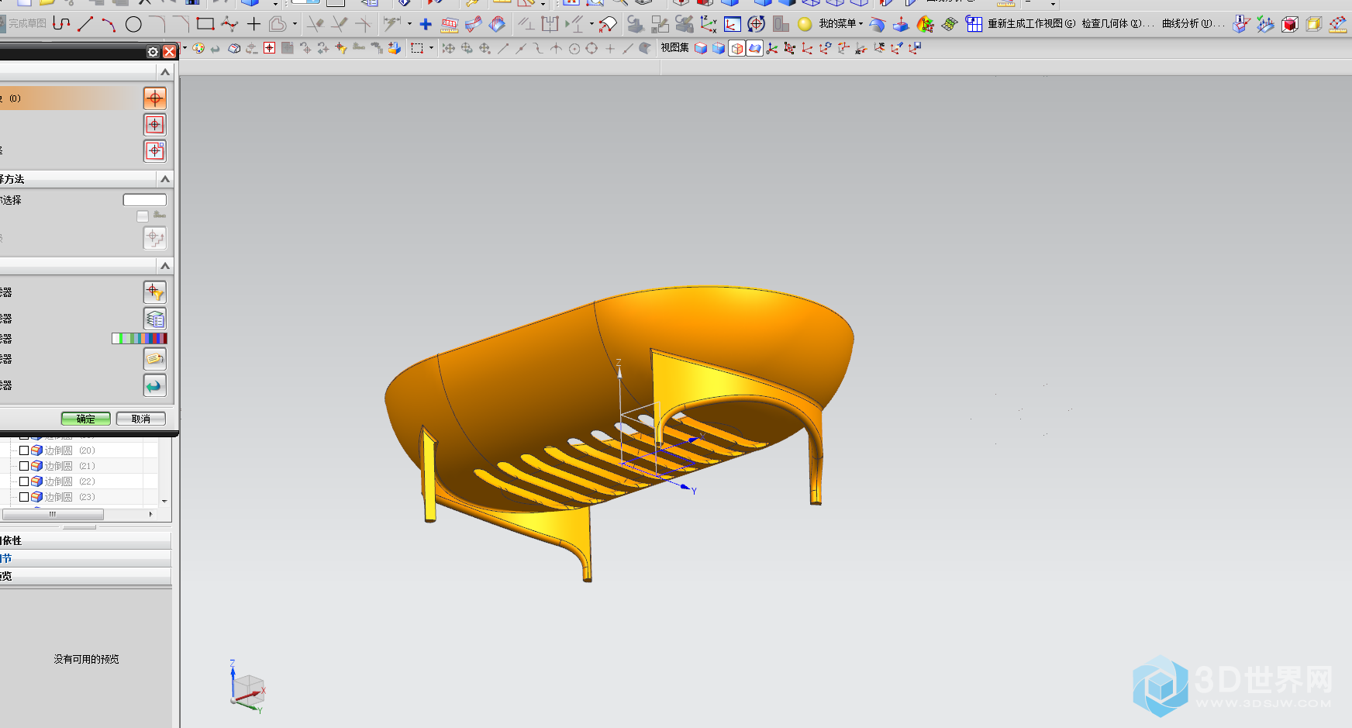
Task: Collapse the 方法 section chevron
Action: (x=164, y=179)
